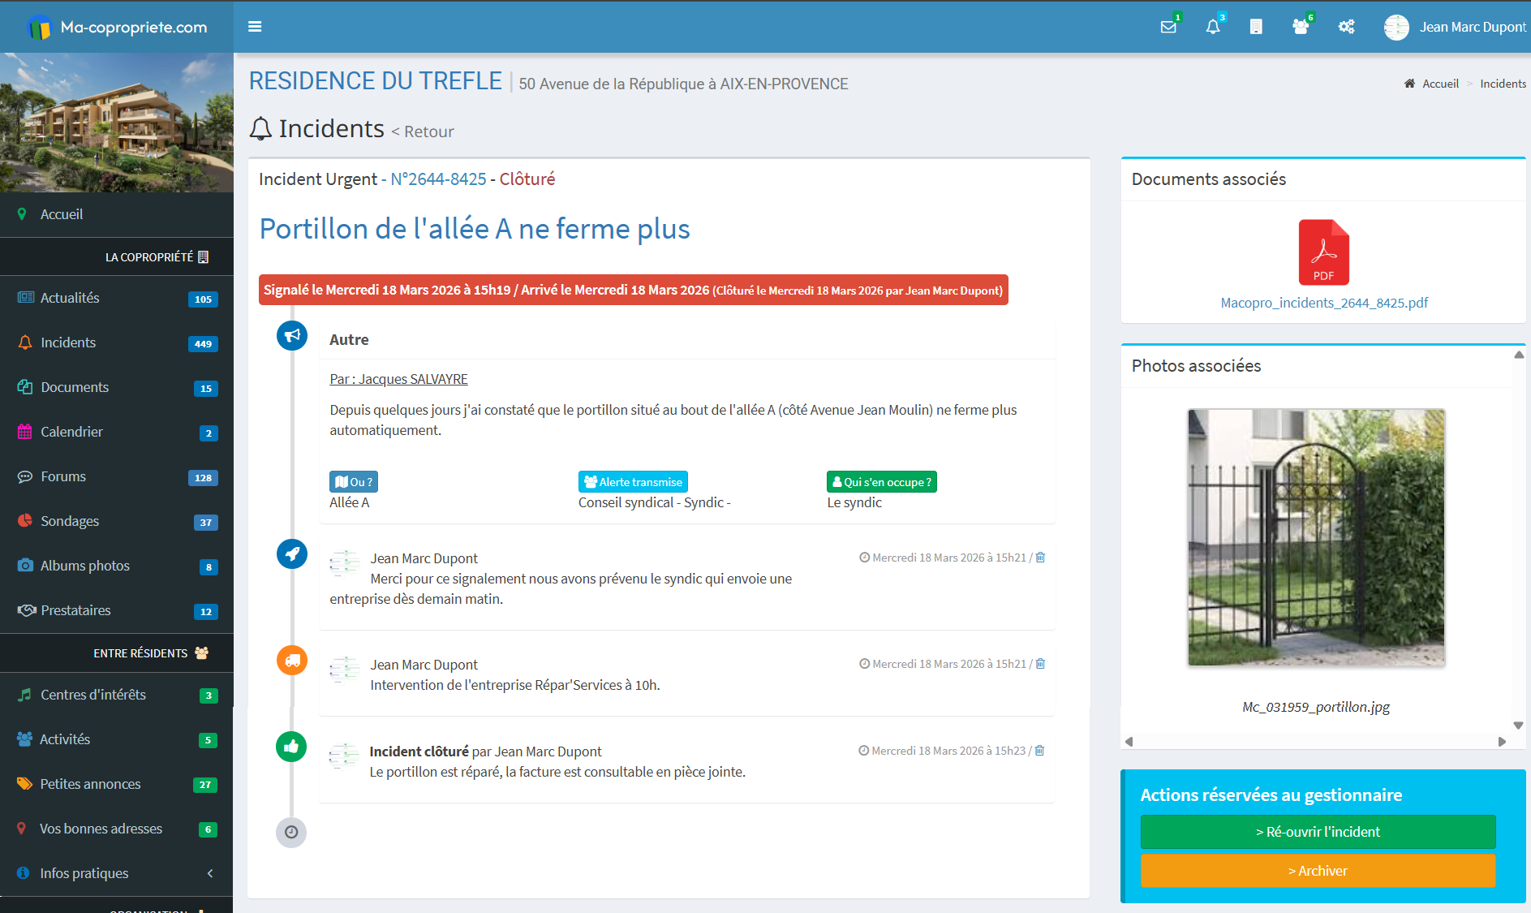Click the Incidents count badge 449
The height and width of the screenshot is (913, 1531).
(203, 344)
